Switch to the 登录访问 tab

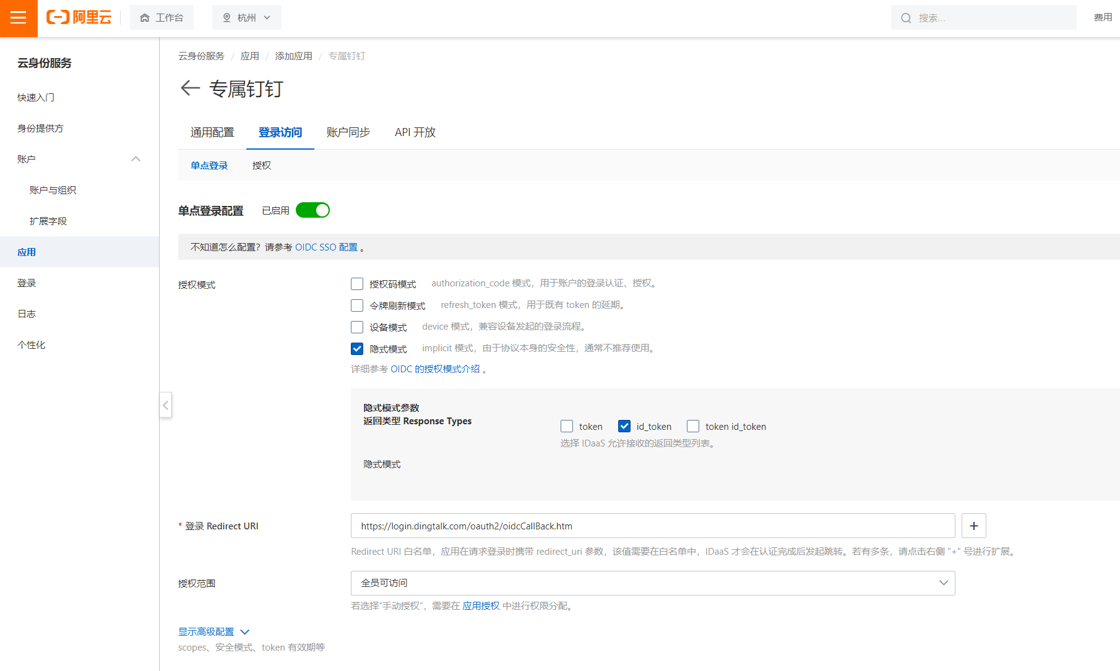tap(280, 132)
